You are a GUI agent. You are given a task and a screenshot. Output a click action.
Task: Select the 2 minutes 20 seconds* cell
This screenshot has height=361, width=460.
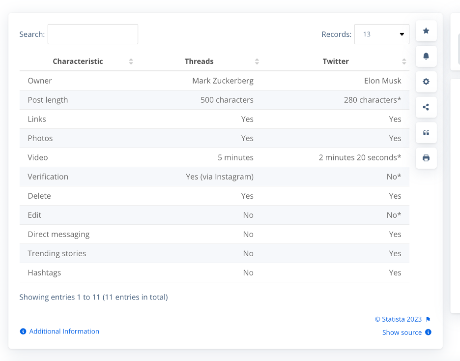click(x=360, y=157)
